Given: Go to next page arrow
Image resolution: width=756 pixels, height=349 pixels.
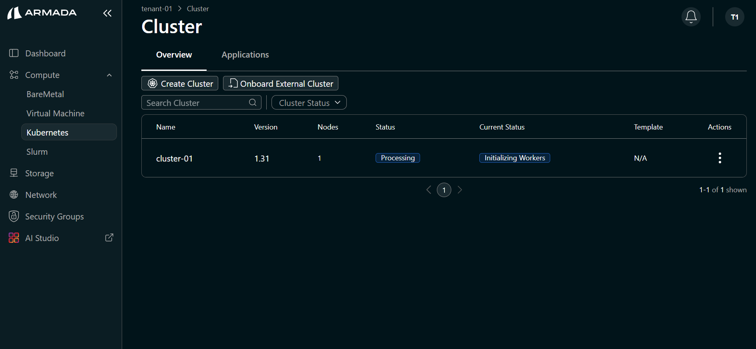Looking at the screenshot, I should tap(460, 190).
